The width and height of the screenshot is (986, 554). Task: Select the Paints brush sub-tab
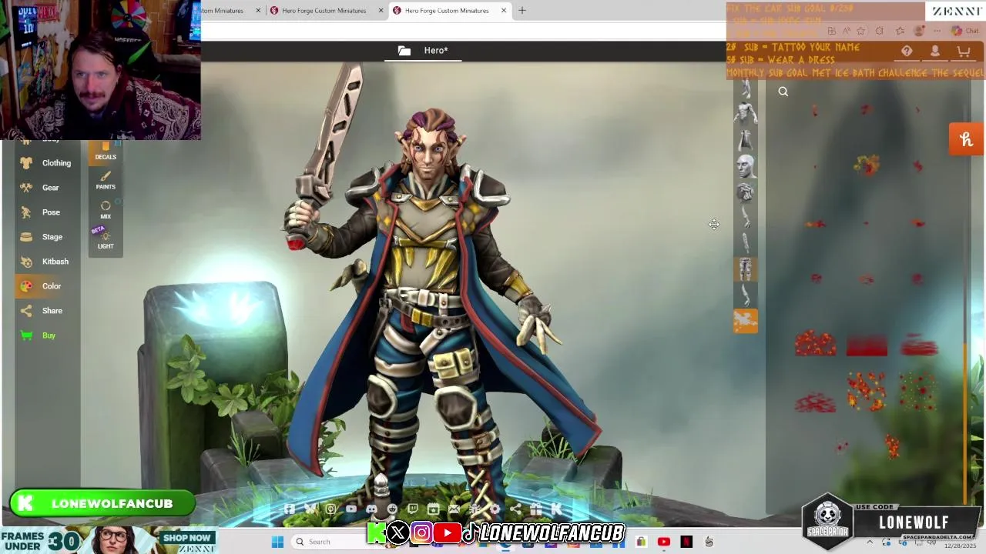(106, 180)
